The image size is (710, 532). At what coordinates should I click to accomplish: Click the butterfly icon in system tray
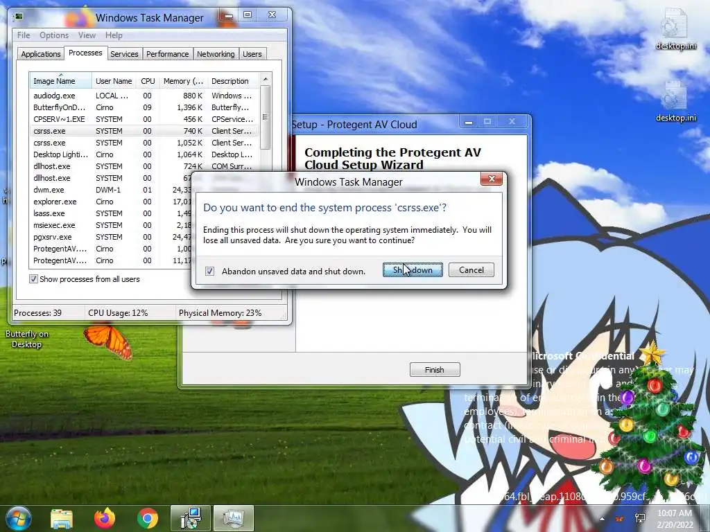pyautogui.click(x=620, y=519)
